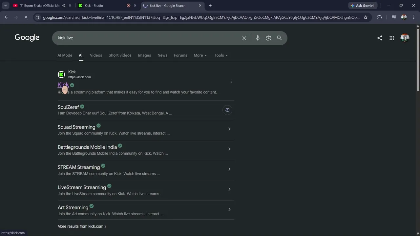Open Ask Gemini in Chrome
Image resolution: width=420 pixels, height=236 pixels.
pos(363,6)
